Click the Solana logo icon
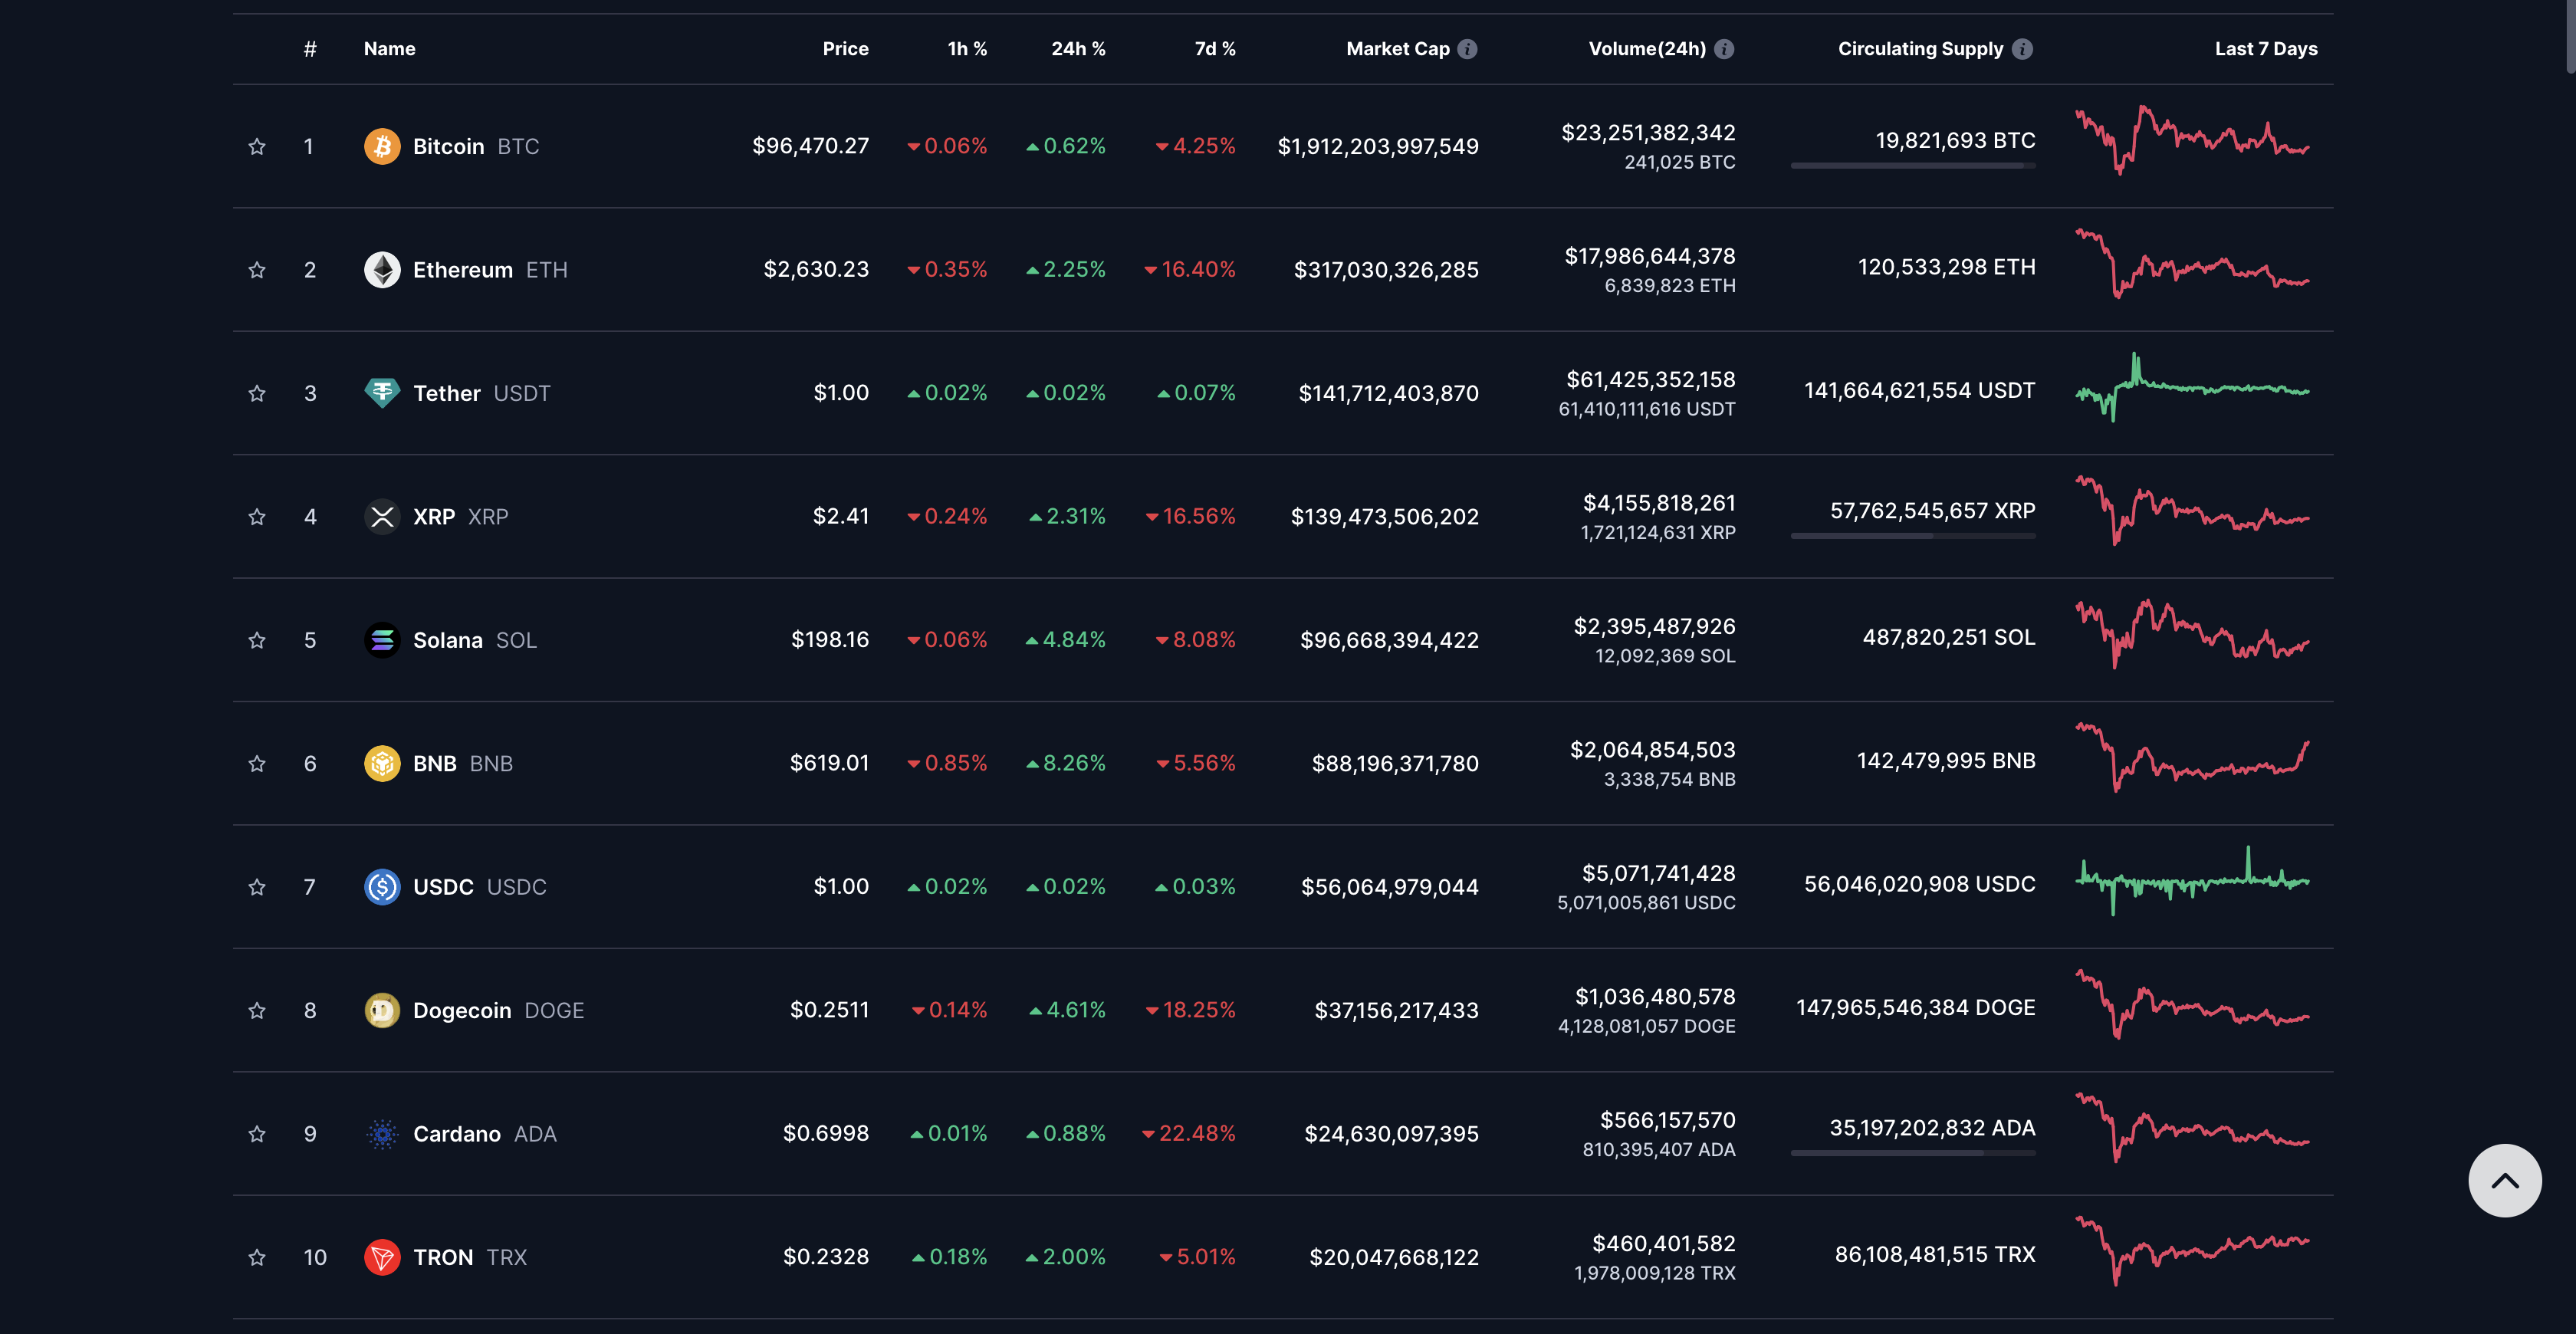The height and width of the screenshot is (1334, 2576). [382, 640]
